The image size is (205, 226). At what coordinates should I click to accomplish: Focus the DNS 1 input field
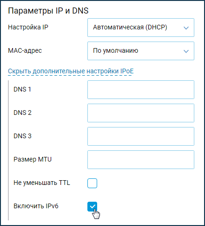(x=141, y=90)
